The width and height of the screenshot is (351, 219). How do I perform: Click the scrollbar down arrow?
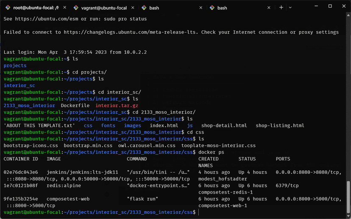click(x=348, y=216)
